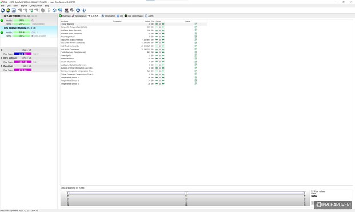
Task: Toggle Enable checkbox for Critical Warning row
Action: coord(196,24)
